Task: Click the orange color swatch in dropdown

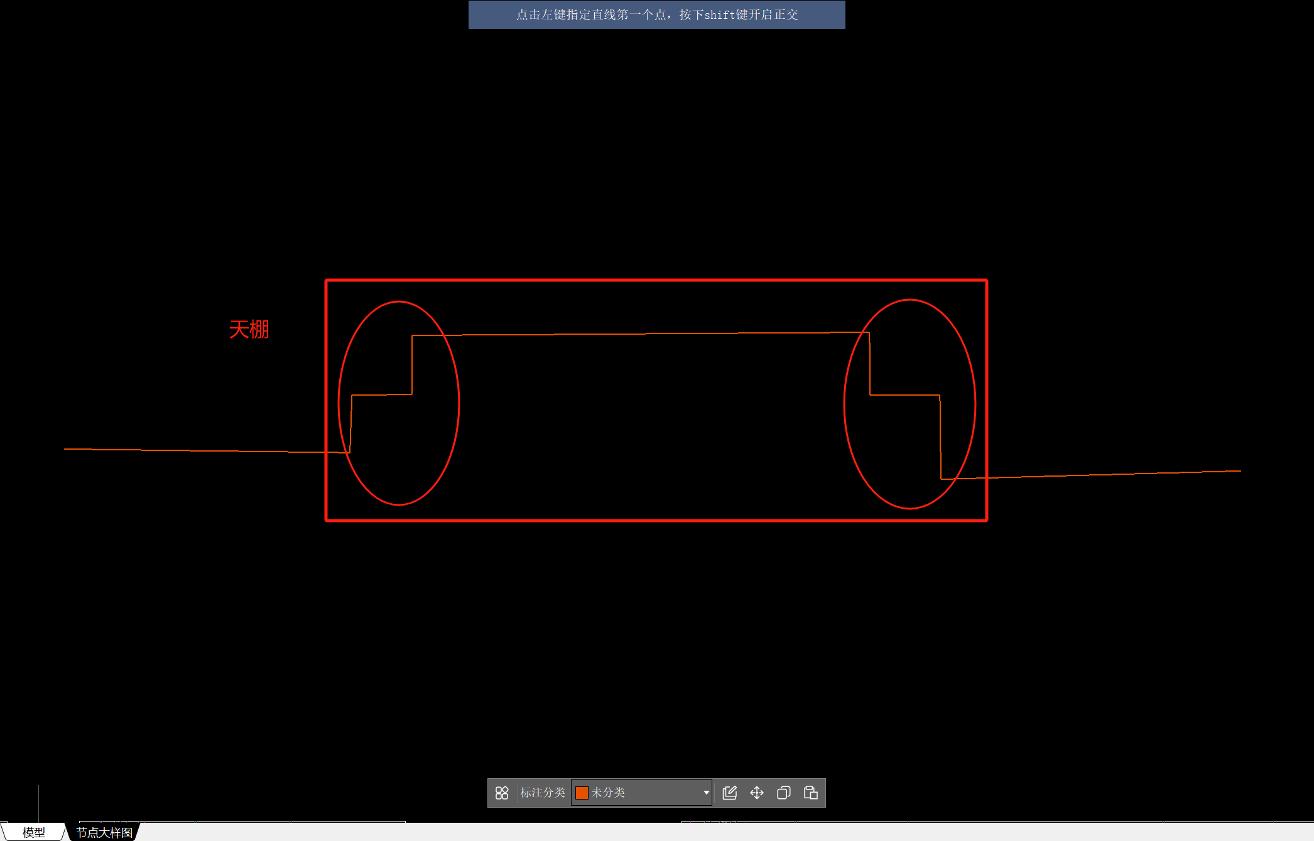Action: (582, 793)
